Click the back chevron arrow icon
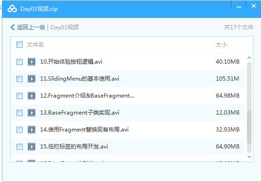Image resolution: width=261 pixels, height=182 pixels. pyautogui.click(x=13, y=27)
